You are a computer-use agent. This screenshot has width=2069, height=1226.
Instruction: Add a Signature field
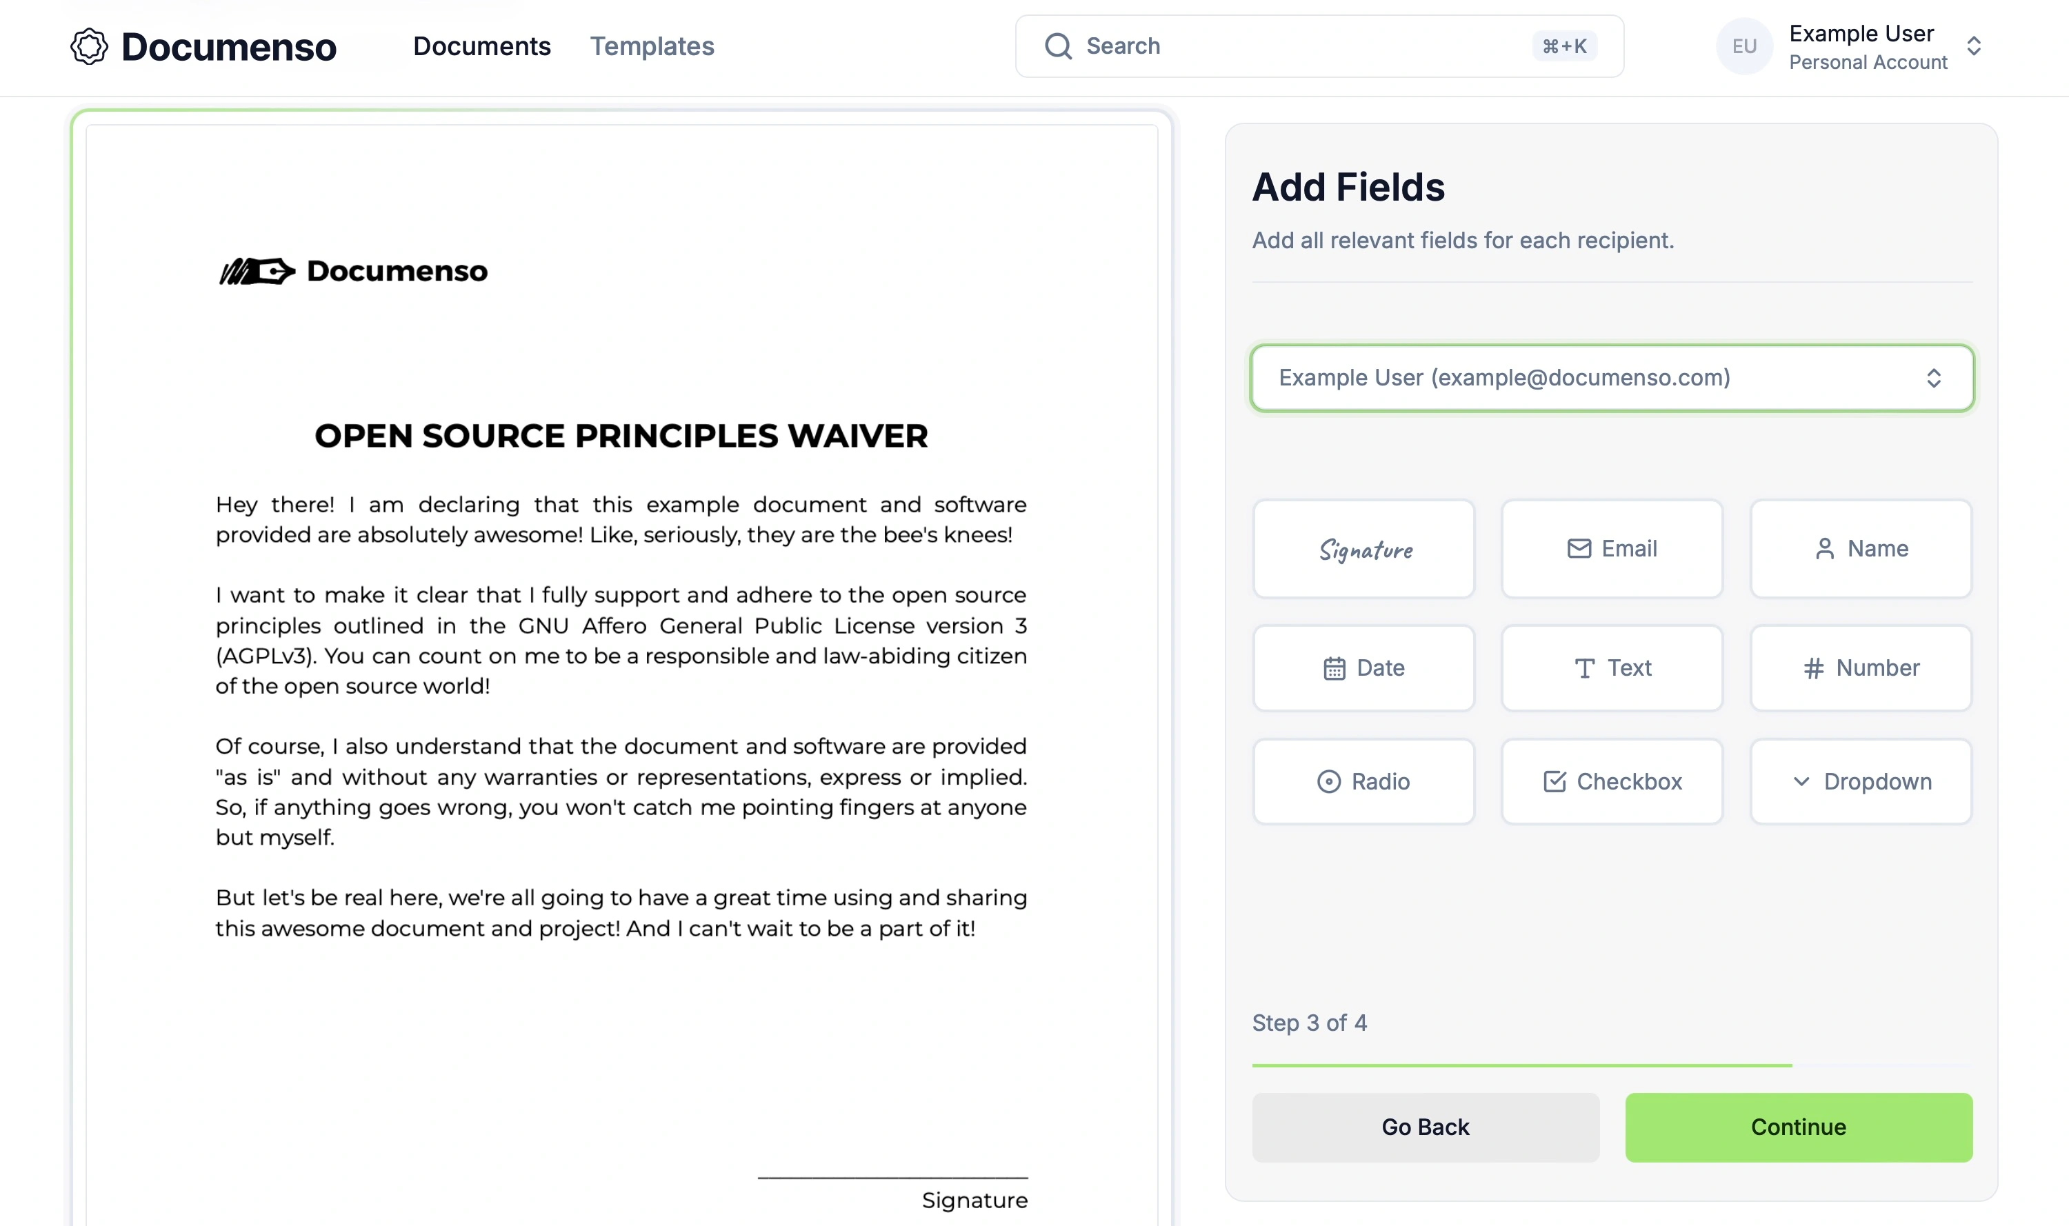(x=1363, y=550)
